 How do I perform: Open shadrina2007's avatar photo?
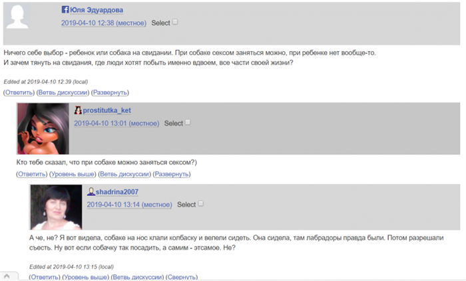coord(56,207)
